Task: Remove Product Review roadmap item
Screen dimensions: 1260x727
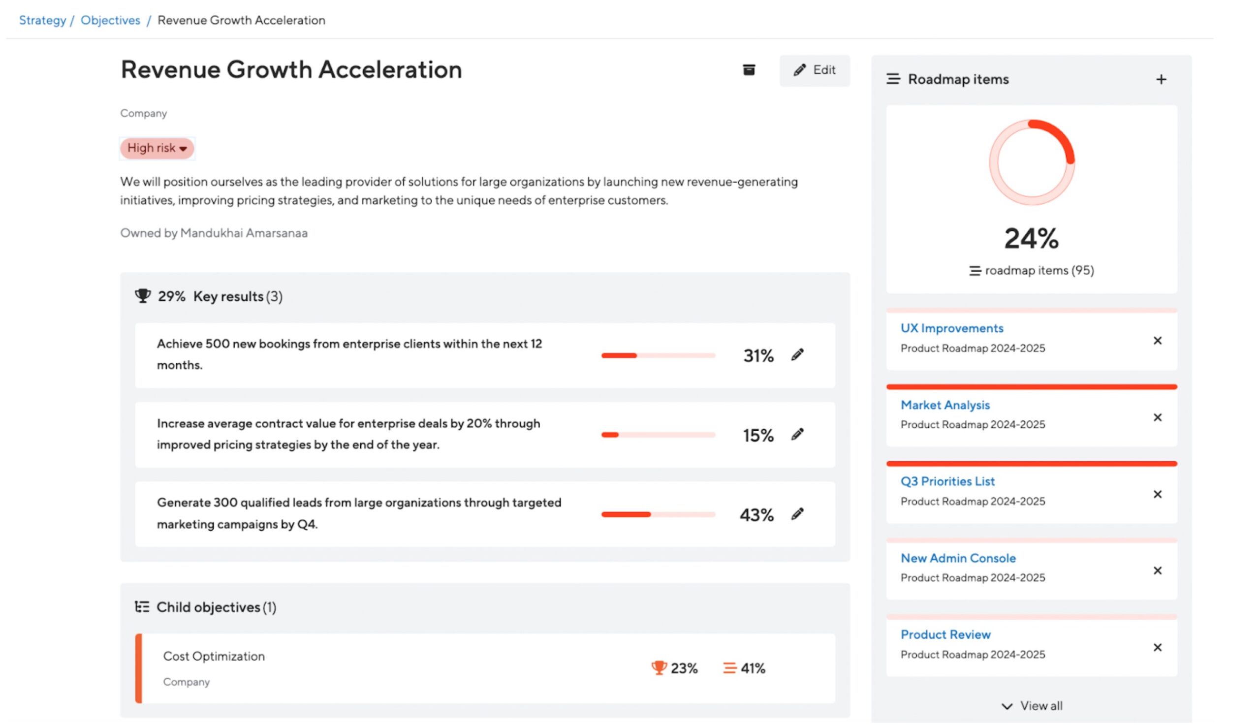Action: click(x=1157, y=648)
